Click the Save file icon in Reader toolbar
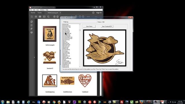 click(32, 17)
